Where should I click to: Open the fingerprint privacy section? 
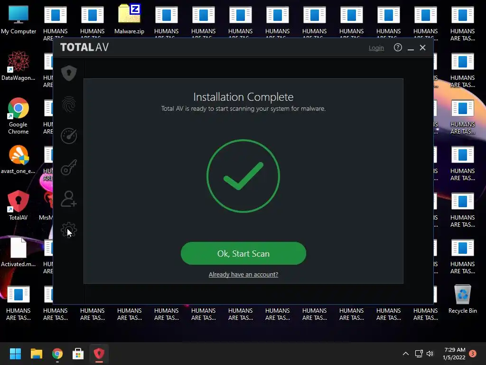point(69,104)
